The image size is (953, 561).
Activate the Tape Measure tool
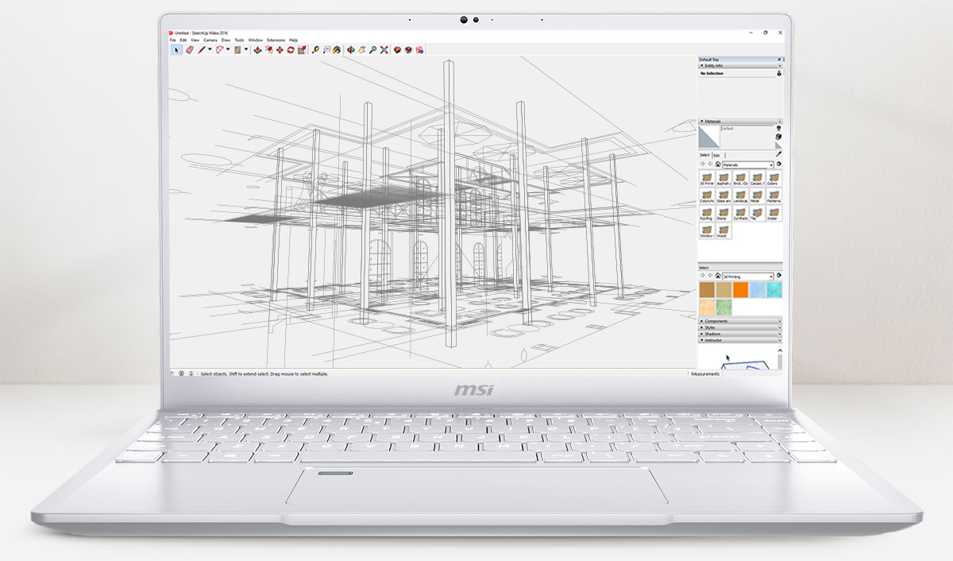316,49
